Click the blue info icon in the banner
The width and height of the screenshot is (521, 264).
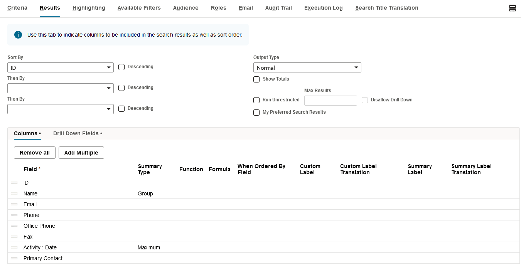(x=18, y=34)
